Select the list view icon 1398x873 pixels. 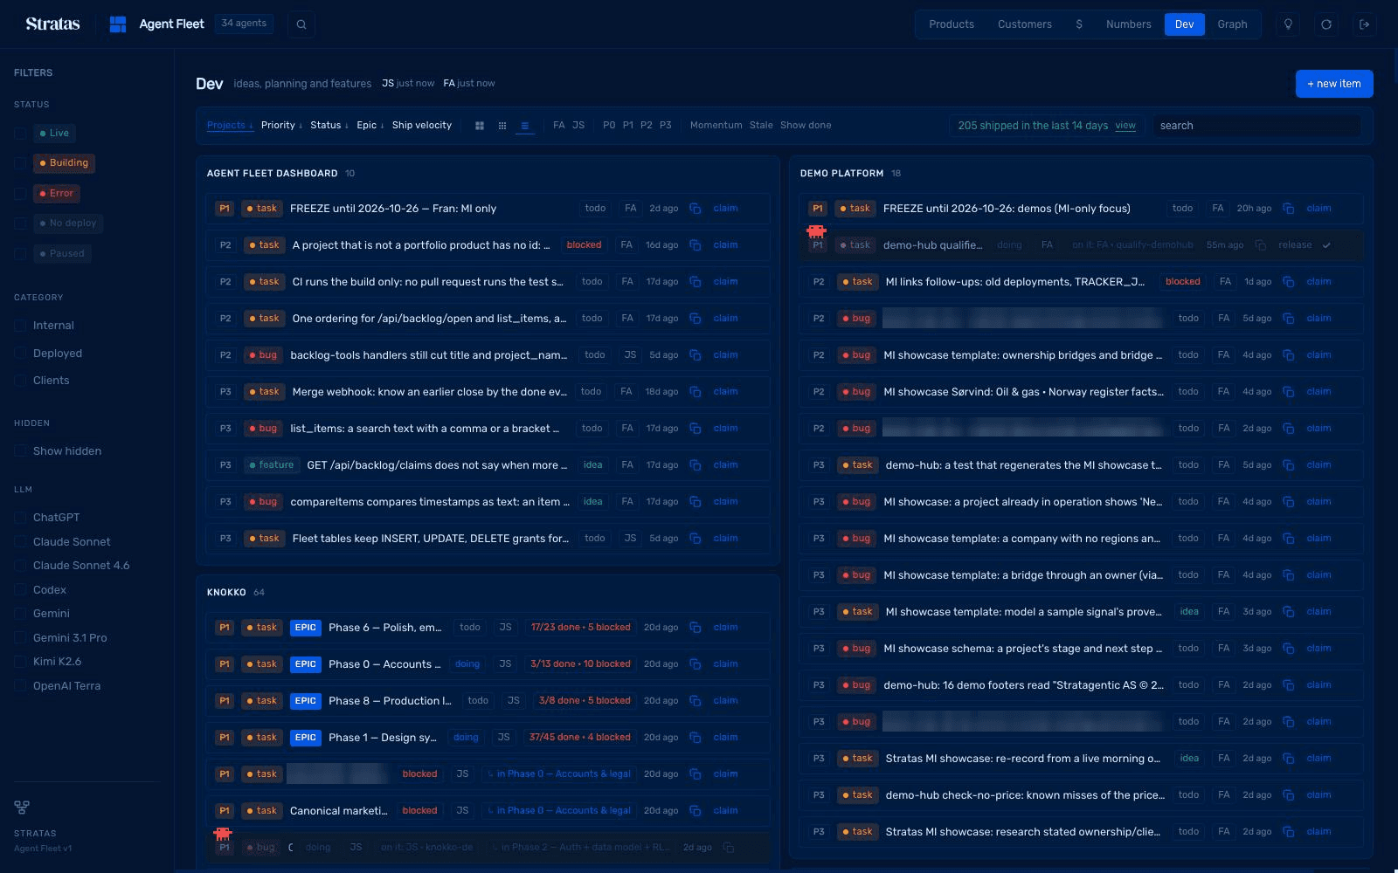[525, 126]
